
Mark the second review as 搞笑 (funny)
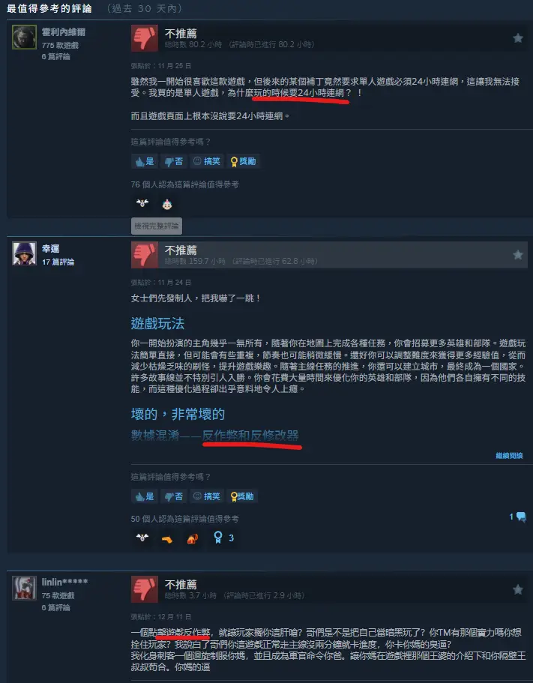[207, 496]
